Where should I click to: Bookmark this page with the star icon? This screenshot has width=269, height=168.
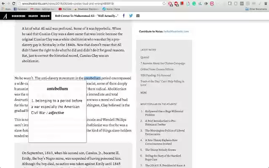[x=164, y=4]
